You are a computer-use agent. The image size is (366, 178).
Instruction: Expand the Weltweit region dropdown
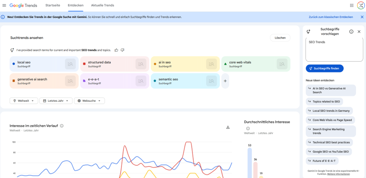(24, 101)
